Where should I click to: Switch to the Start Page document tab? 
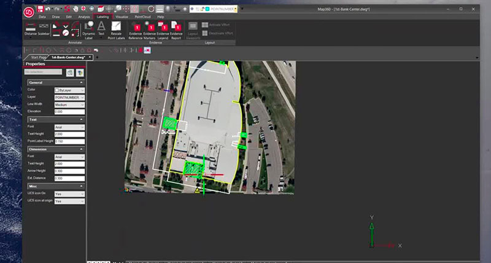click(38, 57)
